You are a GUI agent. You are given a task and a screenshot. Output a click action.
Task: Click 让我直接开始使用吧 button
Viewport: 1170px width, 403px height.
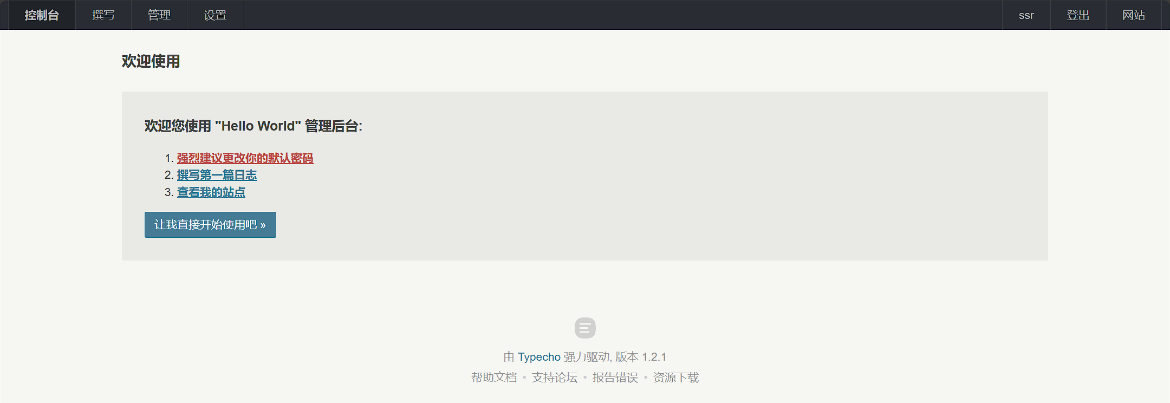point(210,225)
